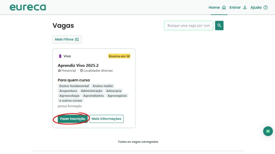Click the question mark icon beside Ajuda
Screen dimensions: 275x154
(x=266, y=7)
